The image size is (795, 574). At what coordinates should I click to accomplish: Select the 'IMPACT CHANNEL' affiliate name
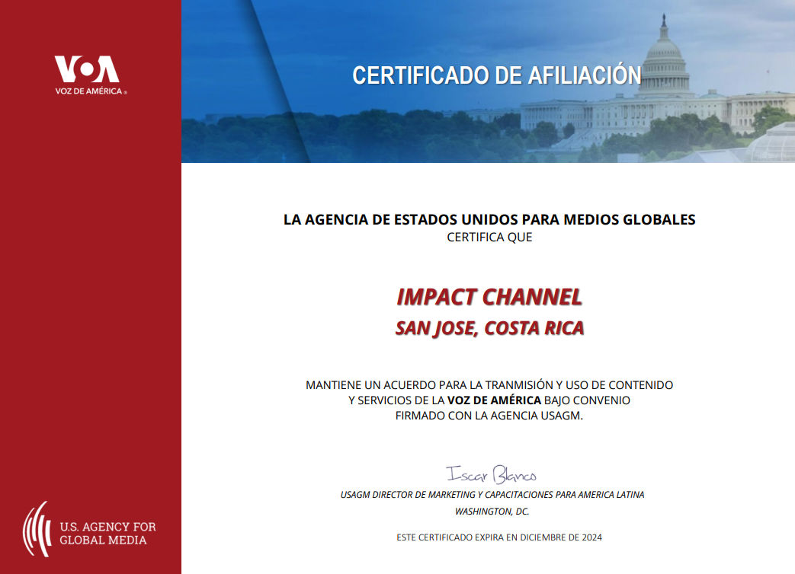point(489,296)
